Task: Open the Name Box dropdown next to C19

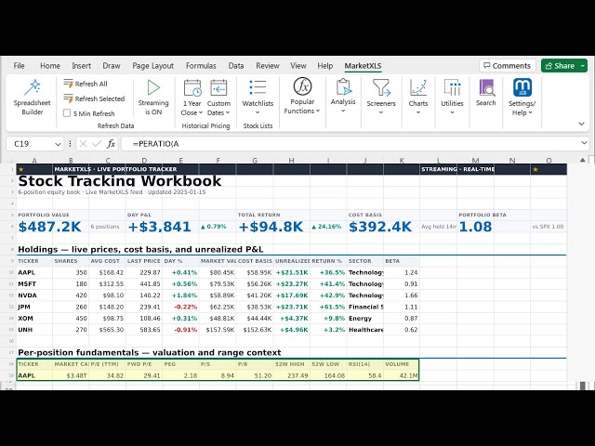Action: click(58, 144)
